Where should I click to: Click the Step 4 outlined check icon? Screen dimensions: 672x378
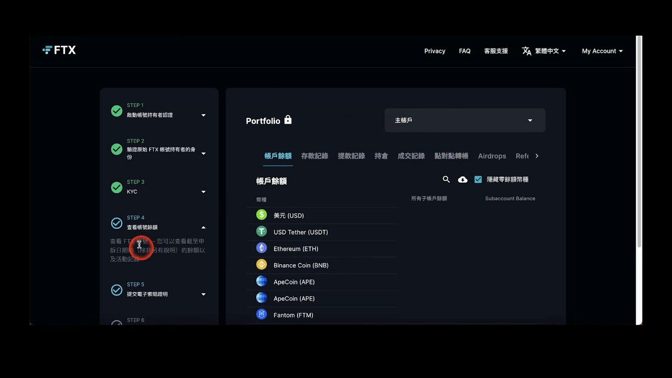pos(116,223)
